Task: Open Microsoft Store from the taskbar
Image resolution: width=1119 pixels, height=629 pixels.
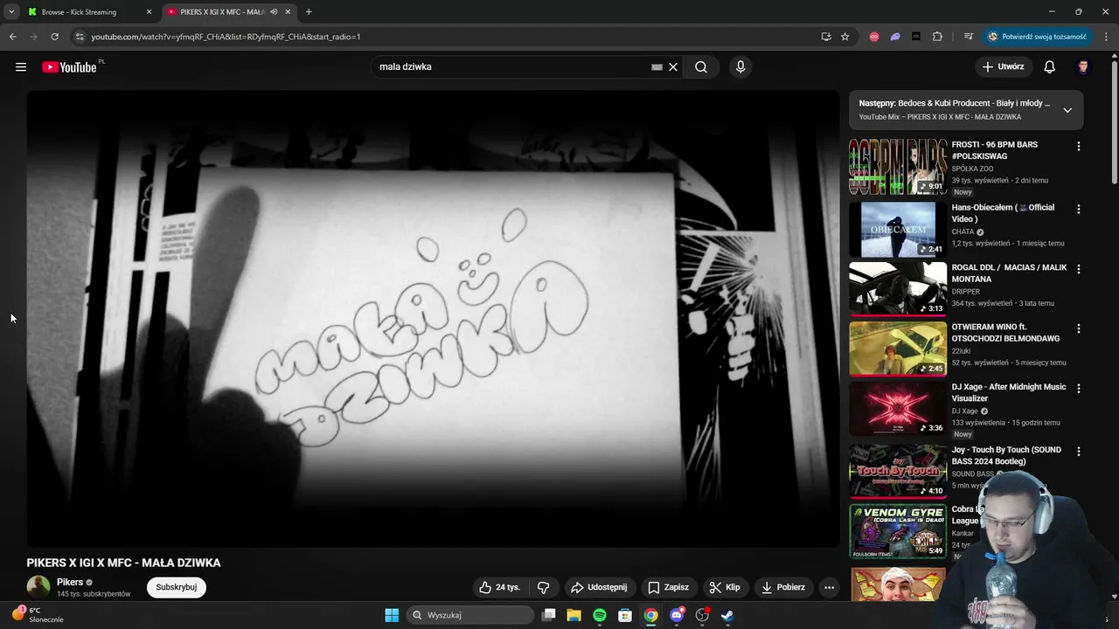Action: point(625,615)
